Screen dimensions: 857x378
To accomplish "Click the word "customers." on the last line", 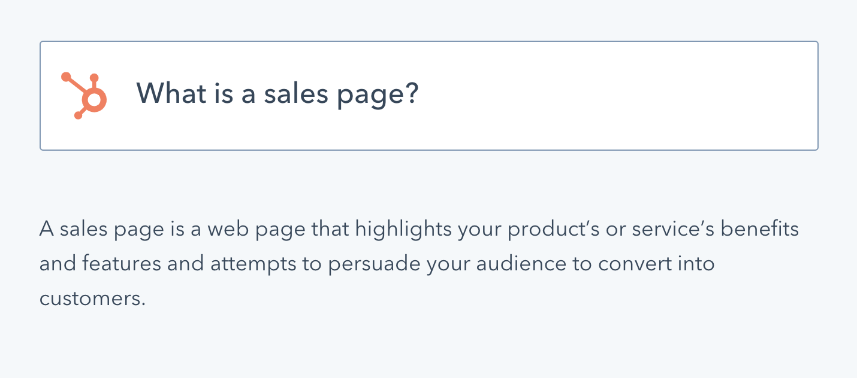I will tap(93, 298).
